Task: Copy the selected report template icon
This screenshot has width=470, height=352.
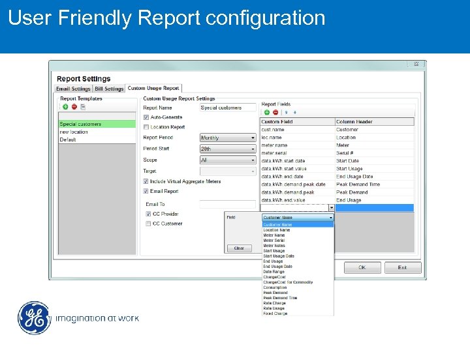Action: [x=83, y=106]
